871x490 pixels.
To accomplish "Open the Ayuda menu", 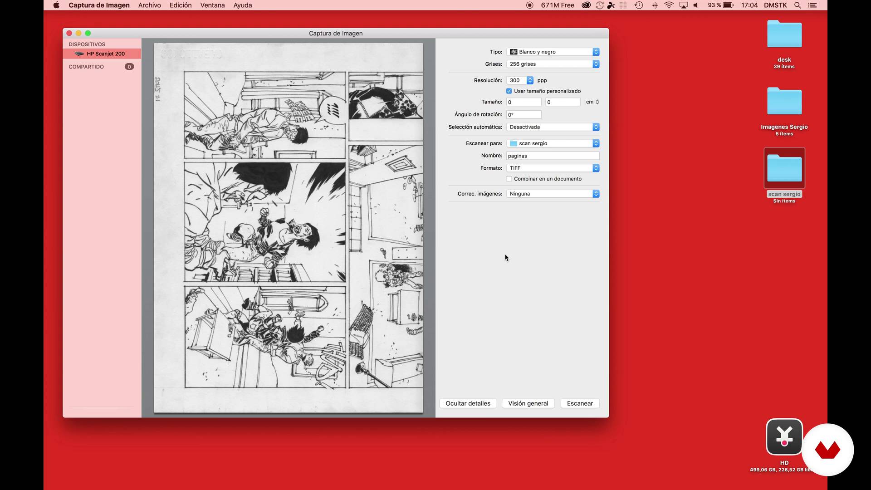I will coord(243,5).
